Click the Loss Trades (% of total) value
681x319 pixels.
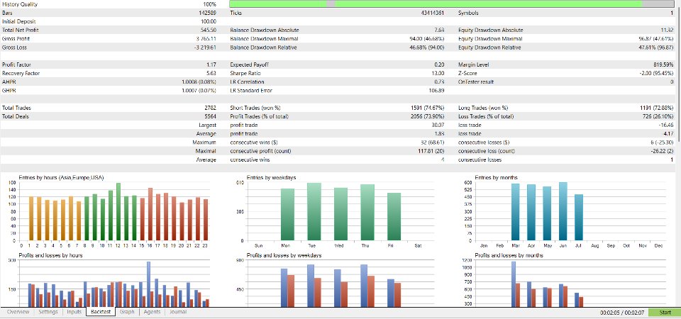pos(658,116)
